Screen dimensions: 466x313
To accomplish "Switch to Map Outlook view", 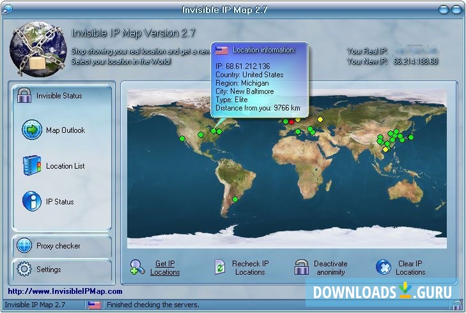I will tap(65, 130).
